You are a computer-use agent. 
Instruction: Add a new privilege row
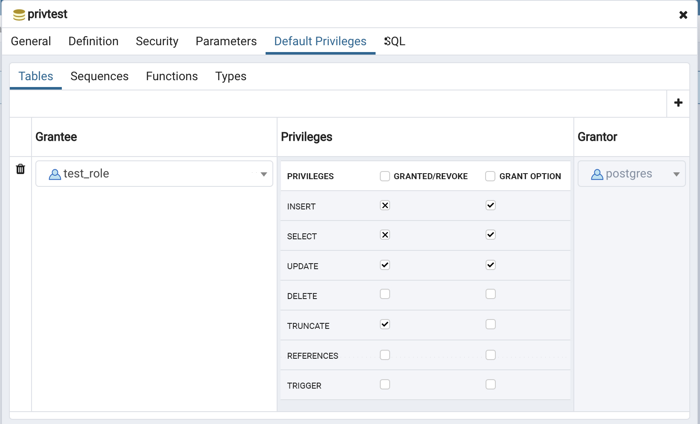[x=678, y=103]
